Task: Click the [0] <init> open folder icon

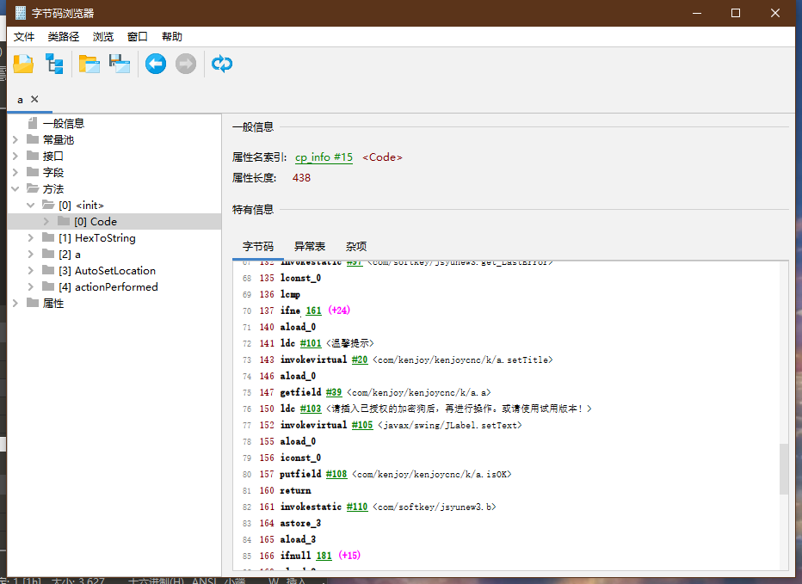Action: tap(48, 205)
